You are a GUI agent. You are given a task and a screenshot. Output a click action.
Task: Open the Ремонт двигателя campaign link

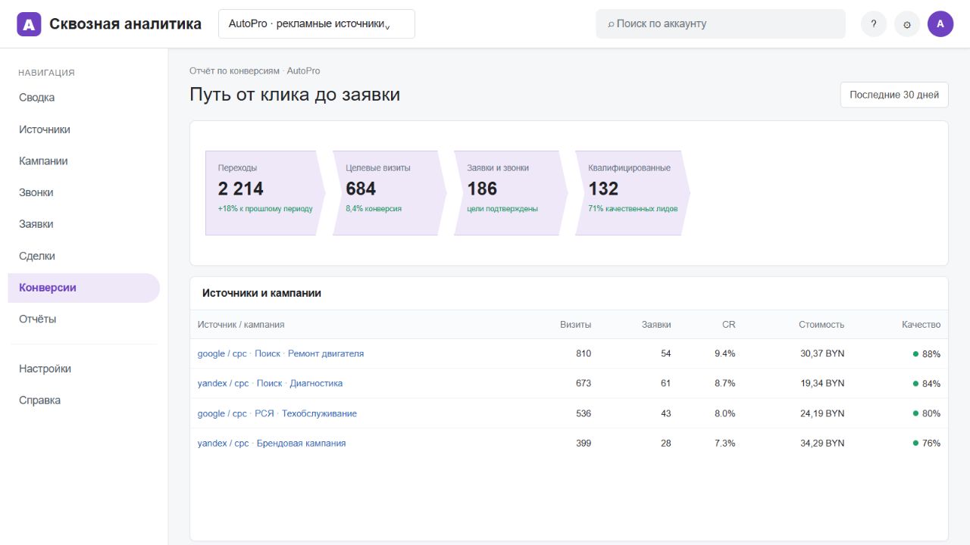pos(280,353)
